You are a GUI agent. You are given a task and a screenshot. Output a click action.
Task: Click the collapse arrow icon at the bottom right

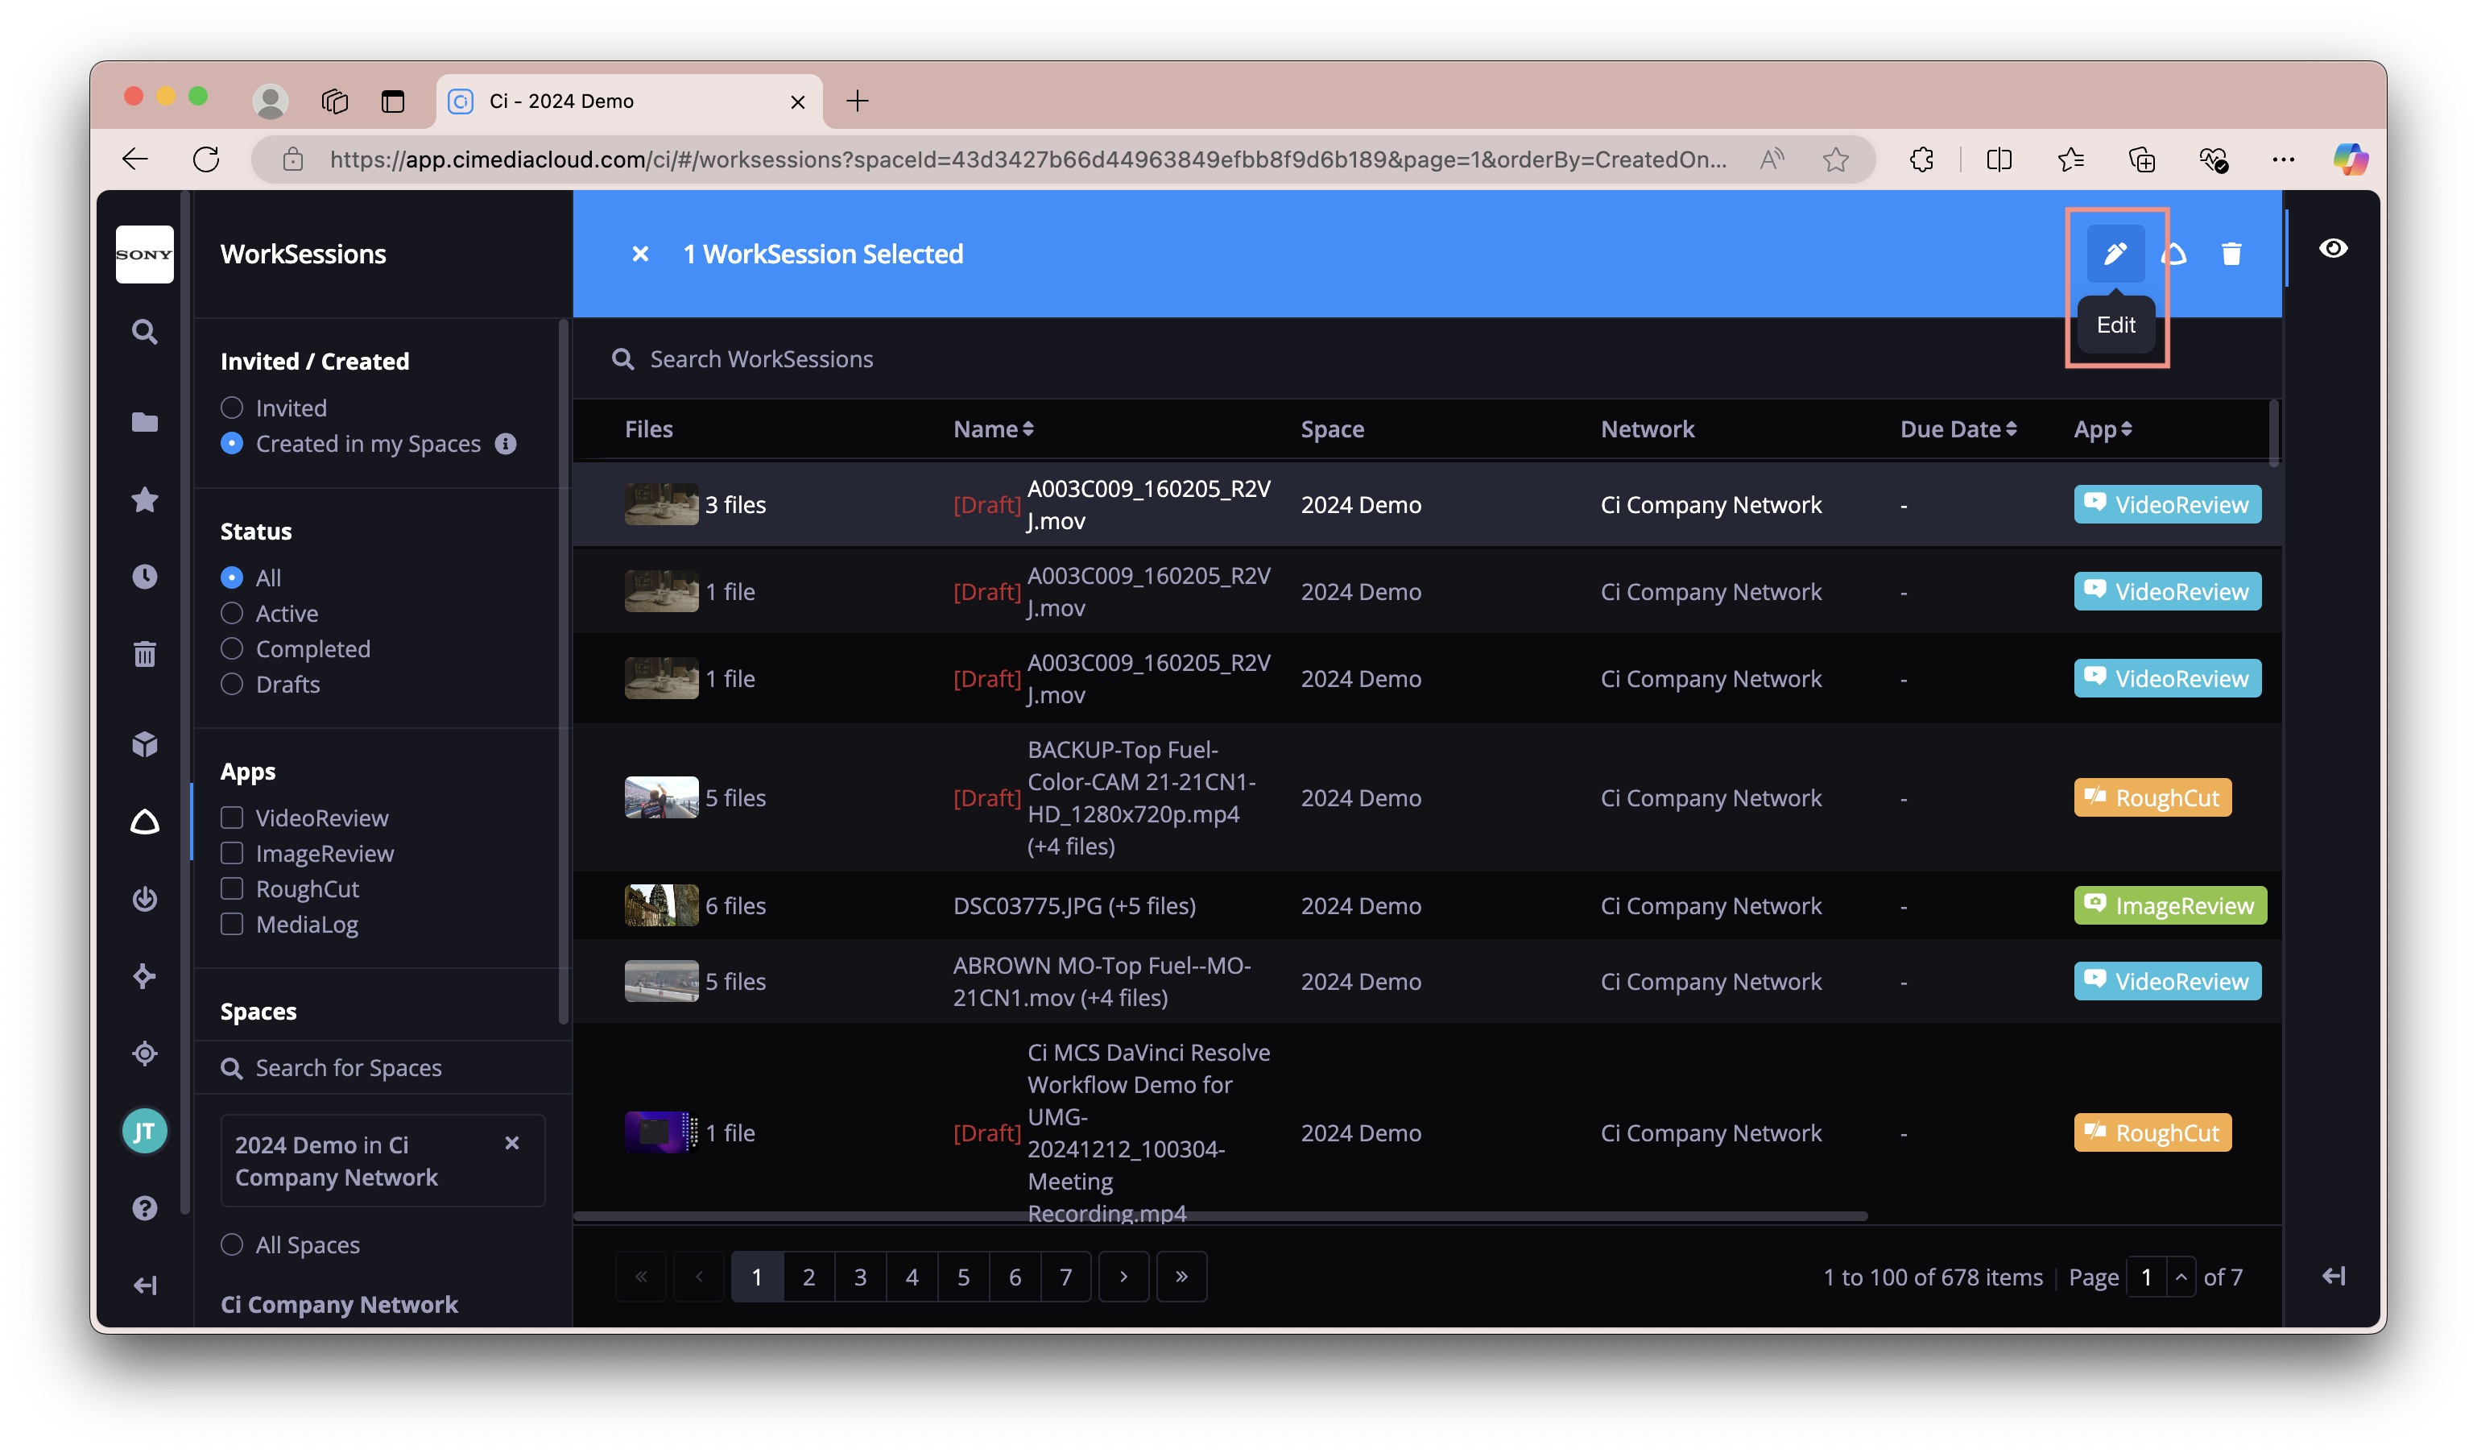click(x=2333, y=1276)
